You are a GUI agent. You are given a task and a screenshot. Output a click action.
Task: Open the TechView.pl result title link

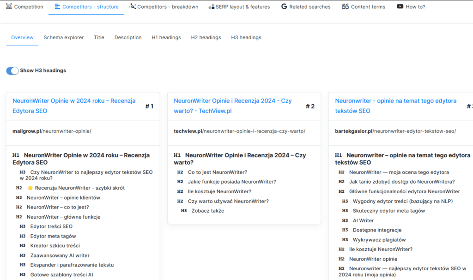click(232, 106)
